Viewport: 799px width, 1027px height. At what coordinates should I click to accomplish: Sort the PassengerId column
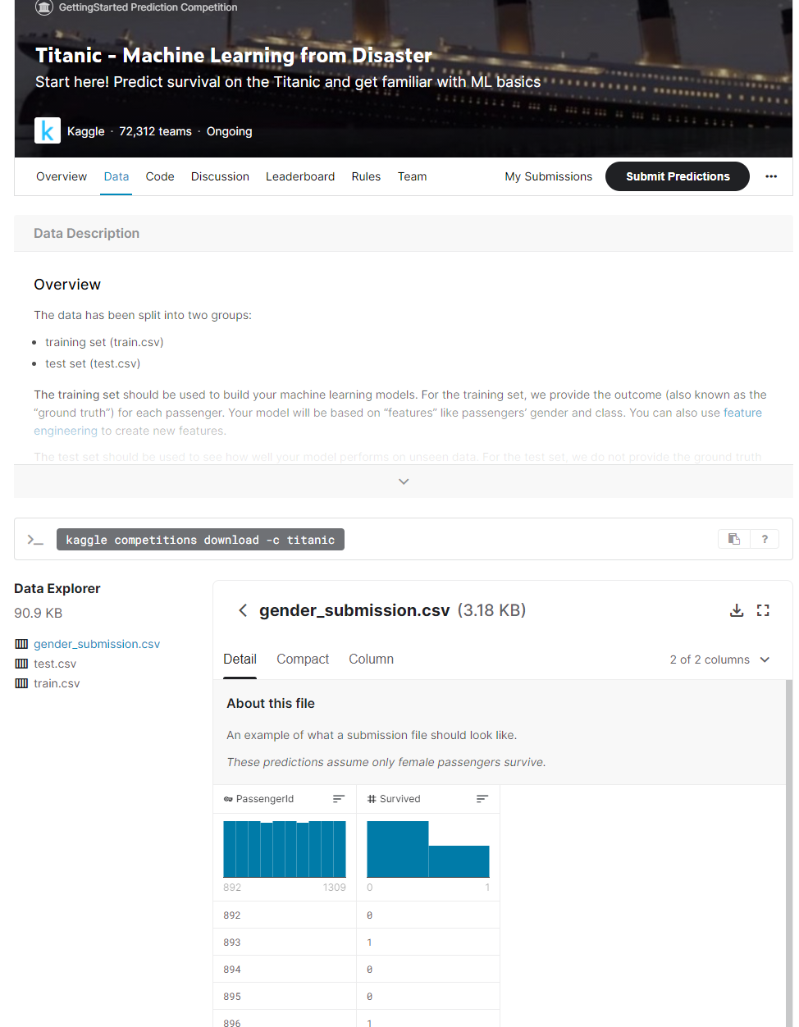tap(339, 799)
